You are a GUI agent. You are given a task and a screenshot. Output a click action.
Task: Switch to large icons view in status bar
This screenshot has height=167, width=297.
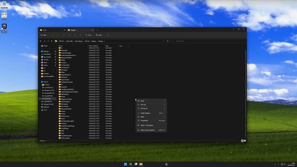click(x=245, y=141)
